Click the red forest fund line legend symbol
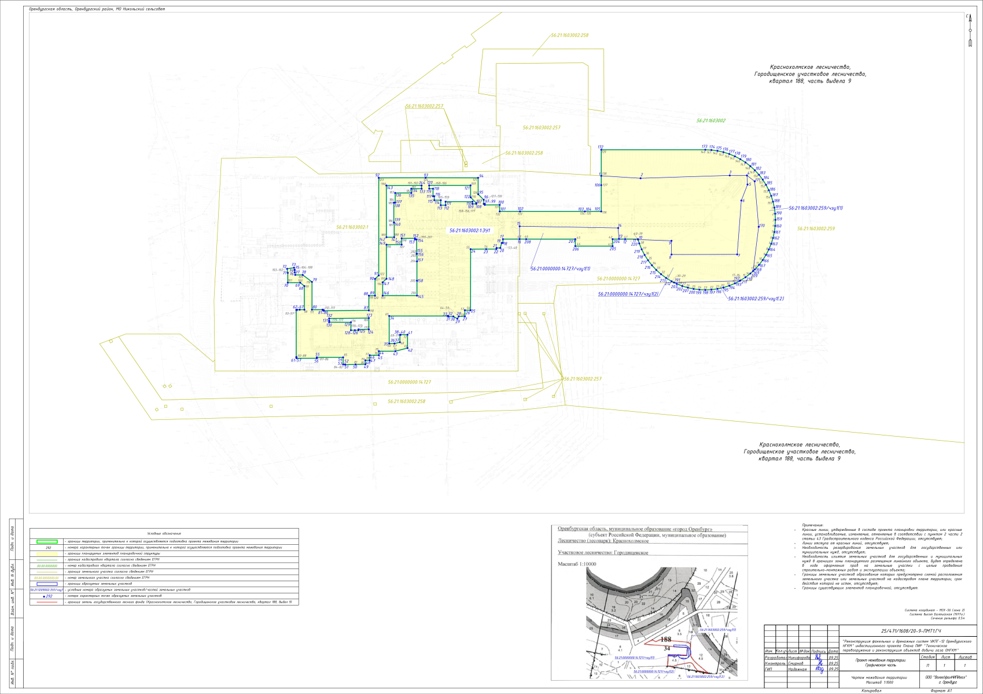This screenshot has height=694, width=983. [47, 602]
